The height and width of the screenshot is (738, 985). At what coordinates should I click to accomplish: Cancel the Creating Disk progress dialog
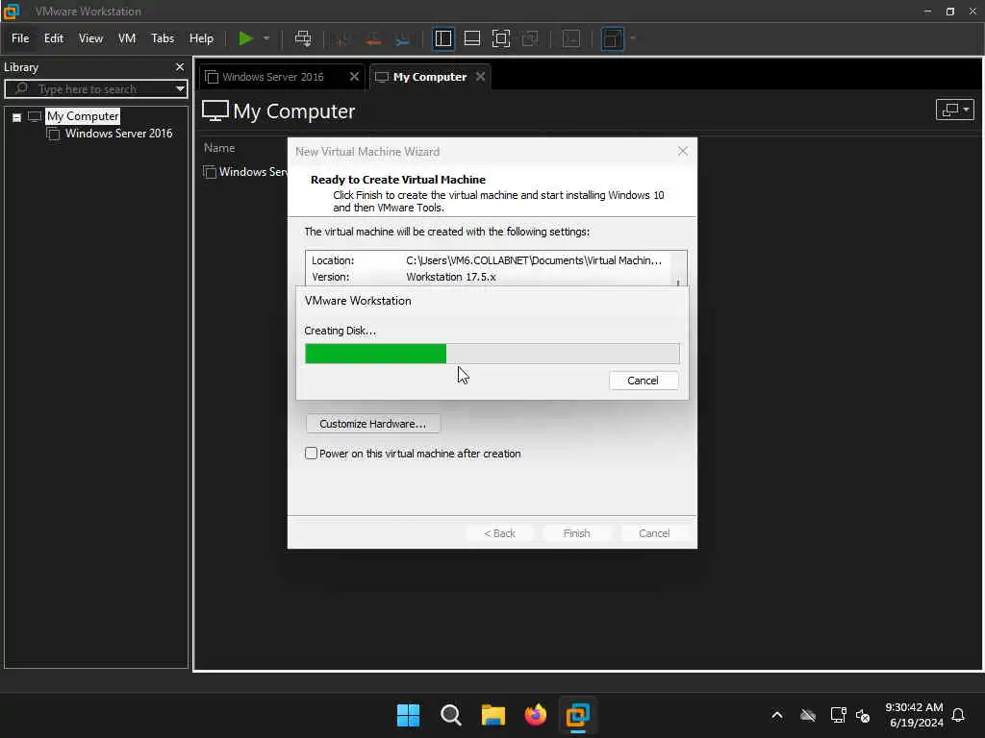tap(644, 381)
